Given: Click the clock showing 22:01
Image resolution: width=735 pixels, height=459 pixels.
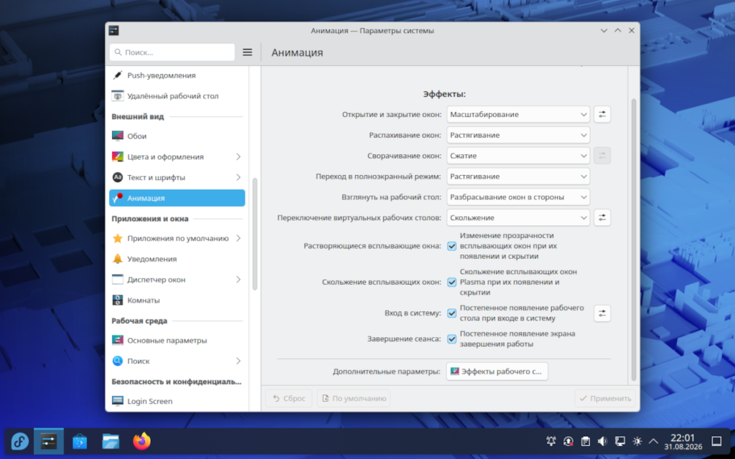Looking at the screenshot, I should click(683, 441).
